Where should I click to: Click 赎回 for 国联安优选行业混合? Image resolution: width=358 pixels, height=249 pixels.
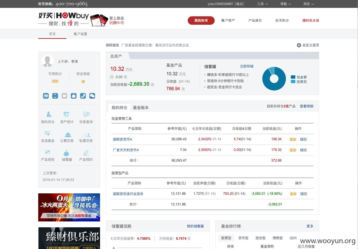[x=303, y=194]
